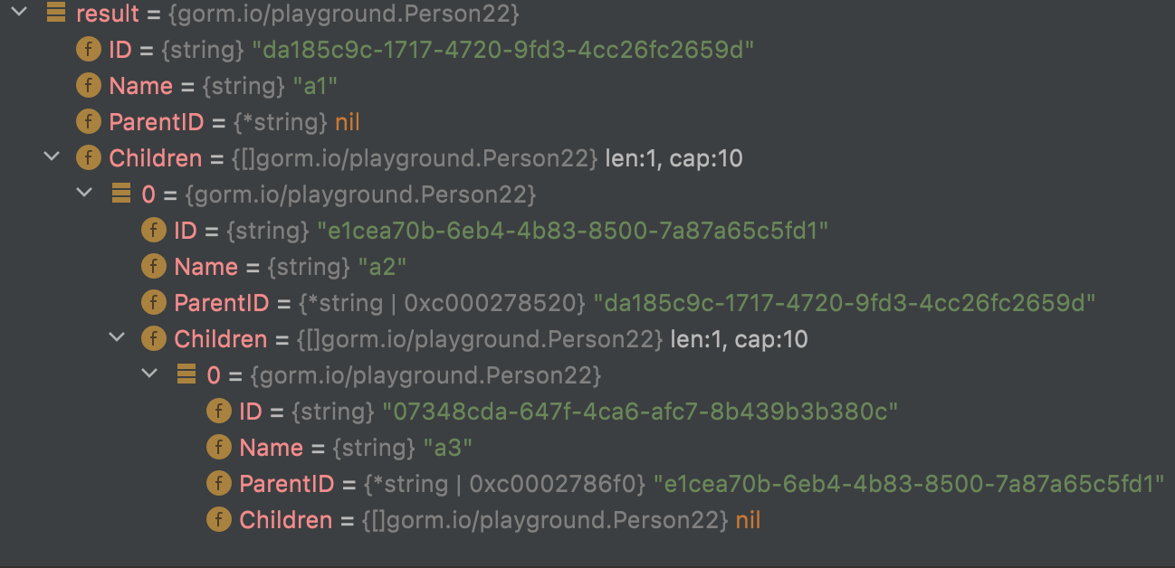Click the field icon of ID "07348cda..."
The width and height of the screenshot is (1175, 568).
218,412
